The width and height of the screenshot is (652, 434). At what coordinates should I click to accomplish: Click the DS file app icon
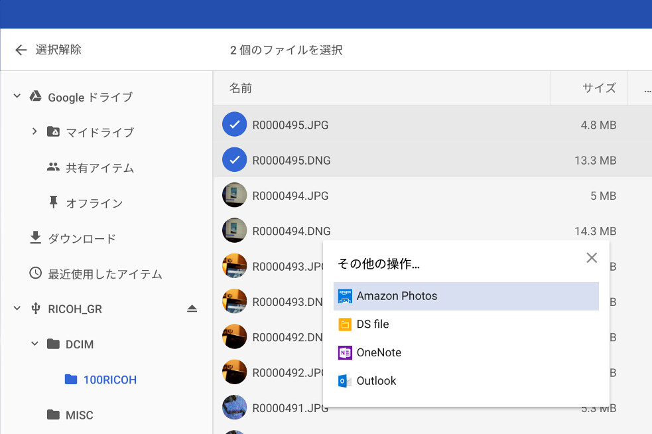click(344, 325)
